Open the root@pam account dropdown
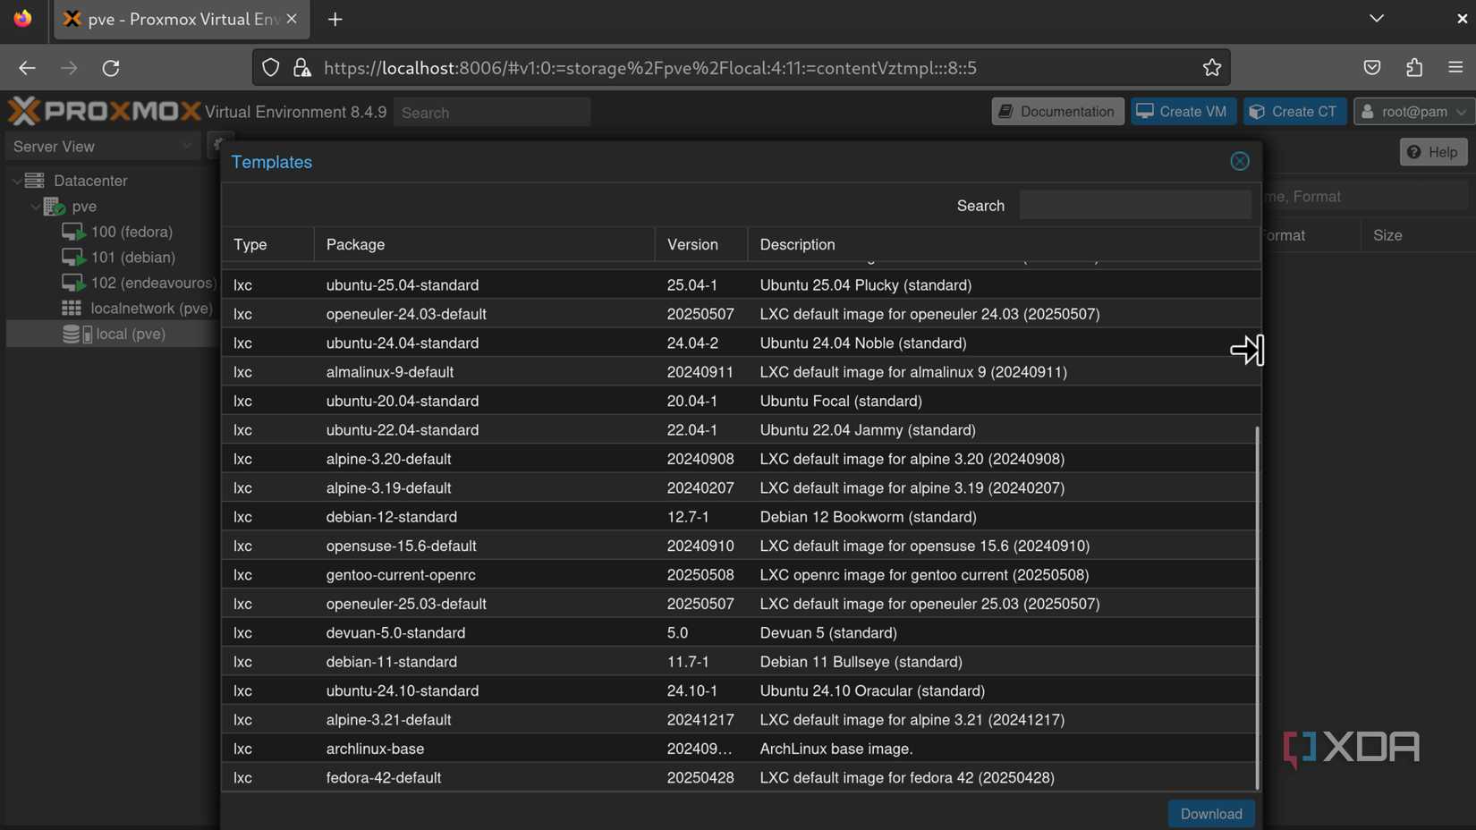Screen dimensions: 1476x830 (x=1462, y=111)
